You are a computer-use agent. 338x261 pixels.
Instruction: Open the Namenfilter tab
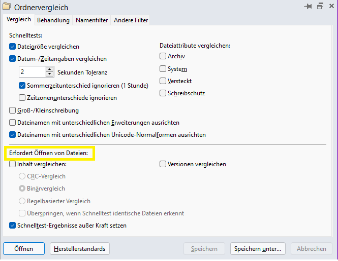91,20
